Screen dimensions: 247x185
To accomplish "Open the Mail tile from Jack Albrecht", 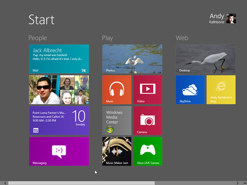I will (x=59, y=59).
